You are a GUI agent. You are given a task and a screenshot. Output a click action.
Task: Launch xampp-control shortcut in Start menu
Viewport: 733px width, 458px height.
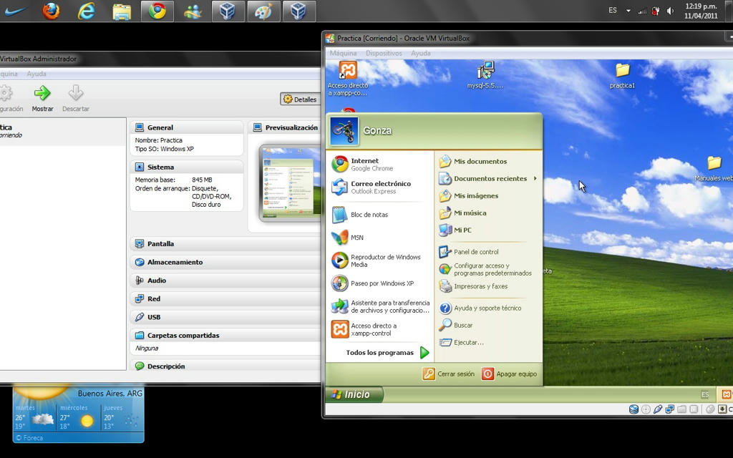380,329
